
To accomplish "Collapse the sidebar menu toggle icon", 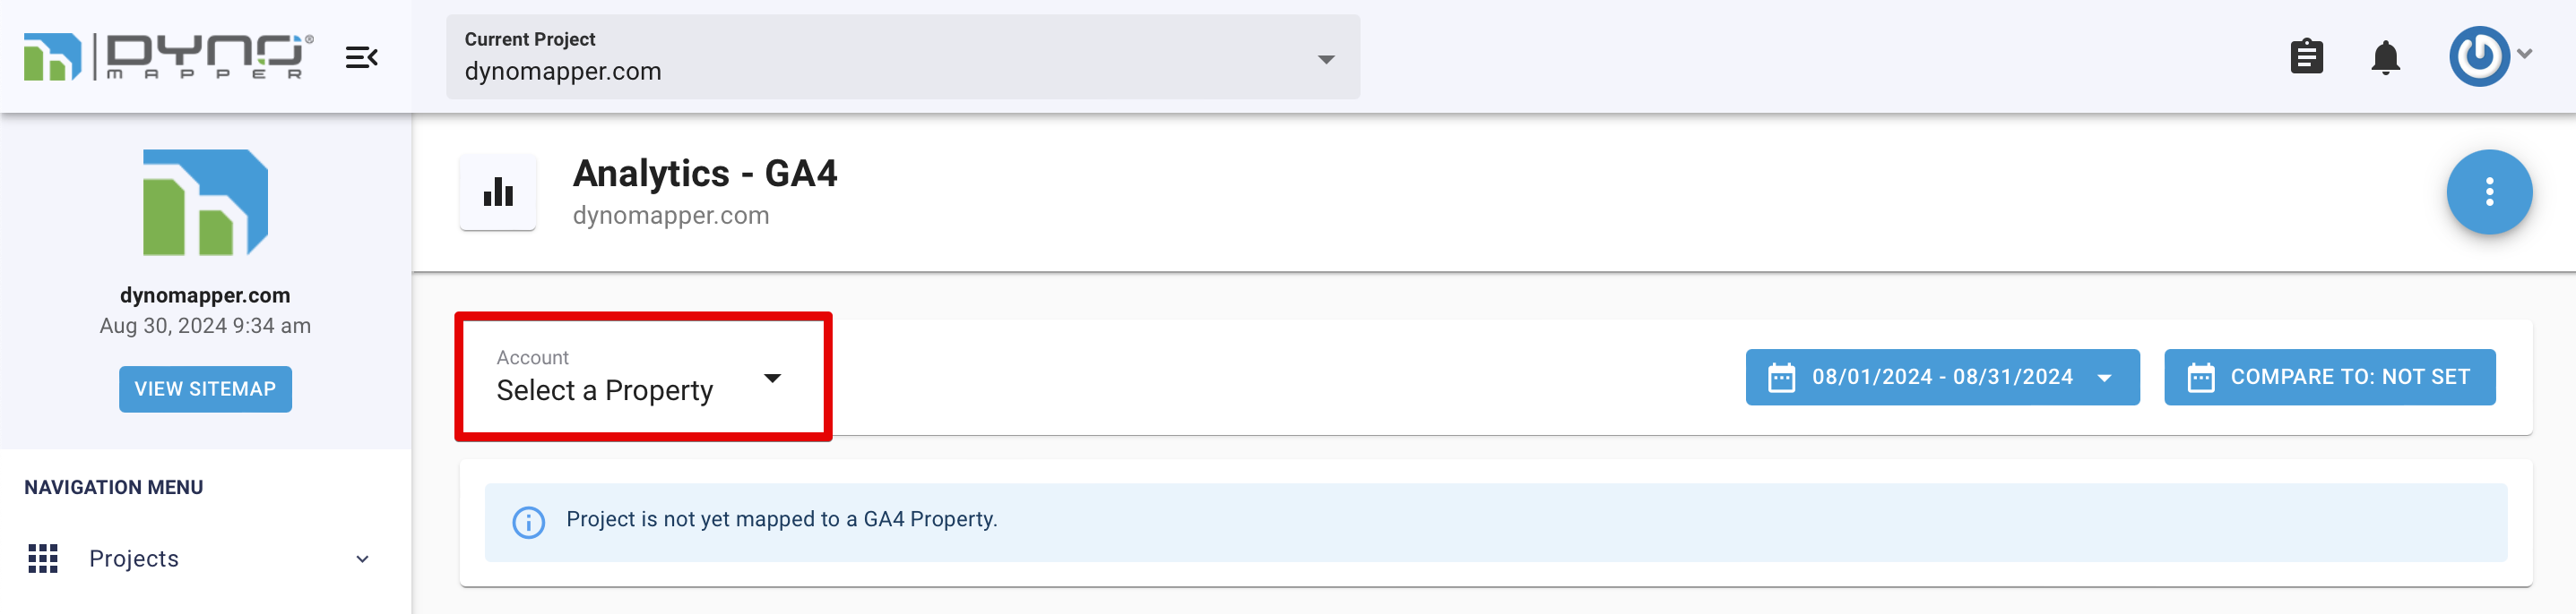I will 361,58.
